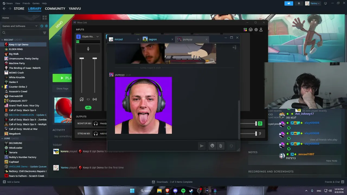
Task: Show recent activity clock filter in Steam sidebar
Action: click(42, 26)
